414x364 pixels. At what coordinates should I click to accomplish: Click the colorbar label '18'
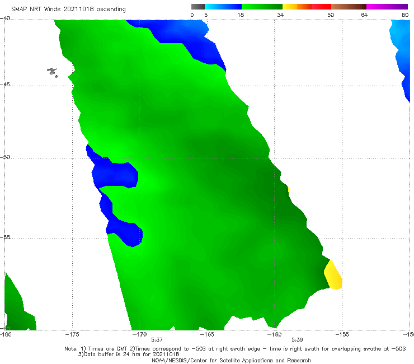[241, 15]
